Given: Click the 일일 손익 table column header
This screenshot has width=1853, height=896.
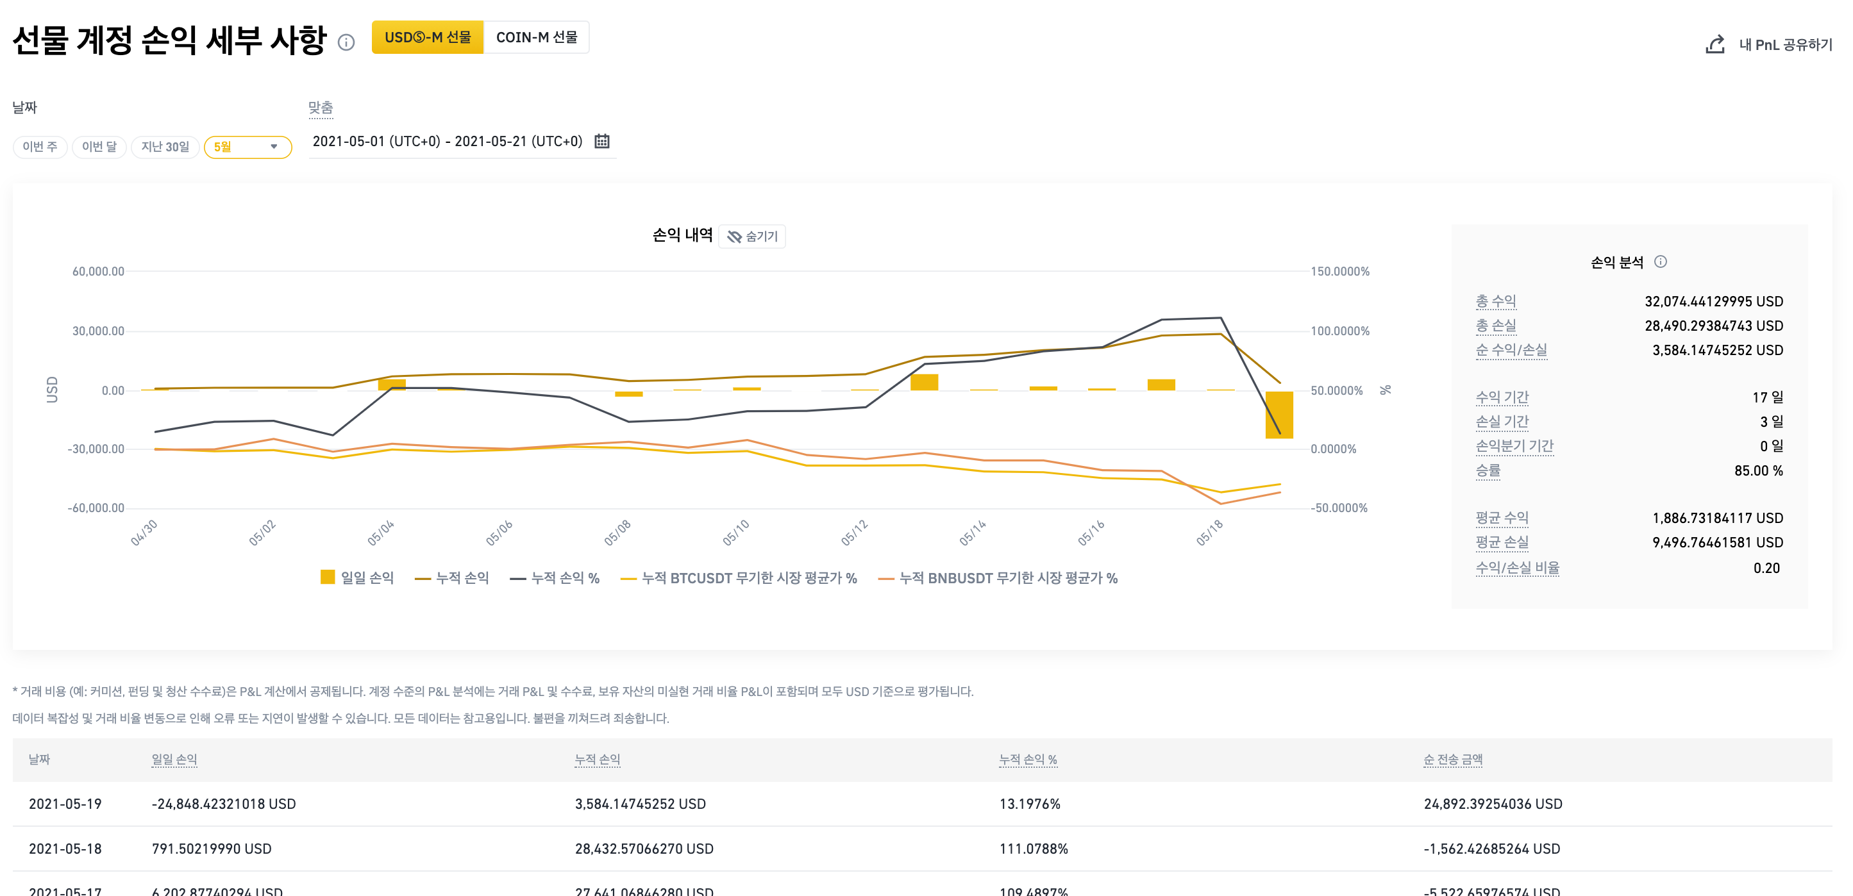Looking at the screenshot, I should point(174,759).
